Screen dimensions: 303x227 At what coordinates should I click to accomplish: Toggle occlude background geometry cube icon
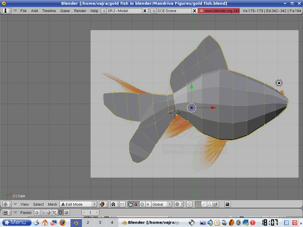click(216, 204)
